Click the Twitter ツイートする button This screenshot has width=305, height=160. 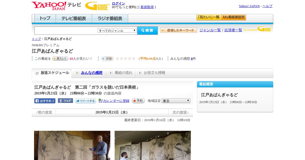(x=86, y=101)
